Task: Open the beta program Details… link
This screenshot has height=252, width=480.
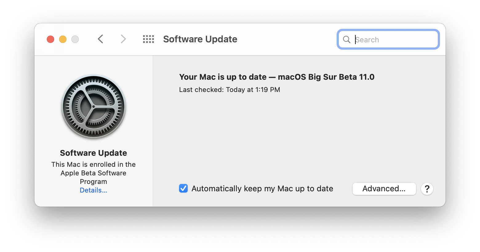Action: point(93,190)
